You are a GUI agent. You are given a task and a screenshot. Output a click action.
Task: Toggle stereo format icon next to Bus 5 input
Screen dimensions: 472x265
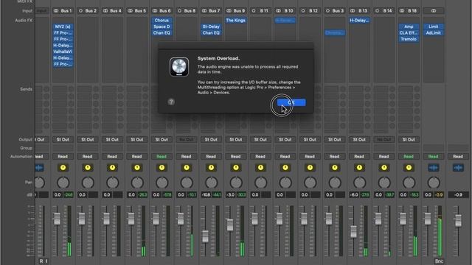tap(130, 11)
